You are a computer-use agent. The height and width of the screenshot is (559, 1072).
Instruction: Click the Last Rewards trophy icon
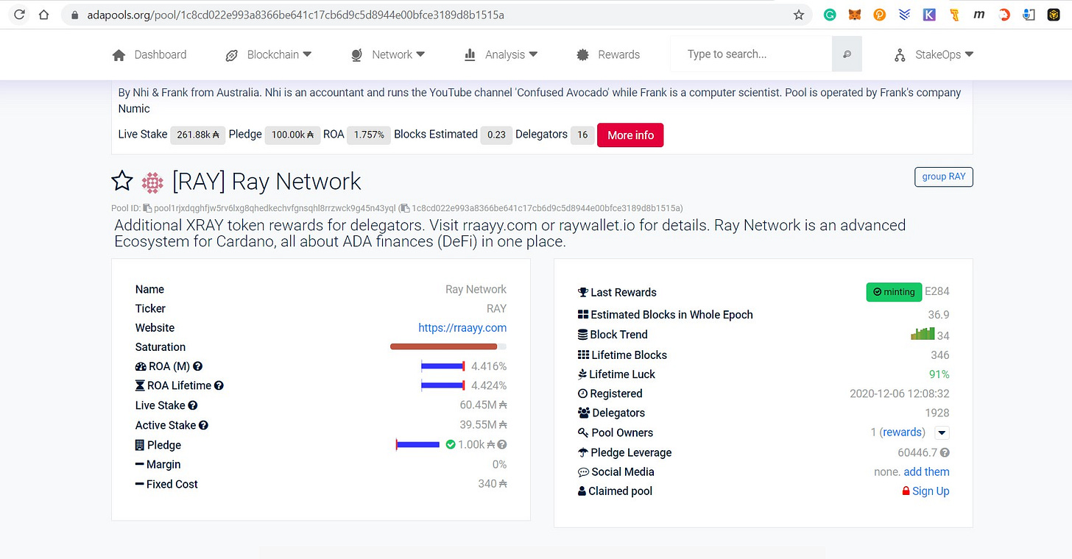coord(583,292)
